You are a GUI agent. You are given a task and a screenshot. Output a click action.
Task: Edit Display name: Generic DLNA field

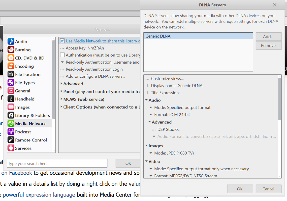[x=177, y=86]
